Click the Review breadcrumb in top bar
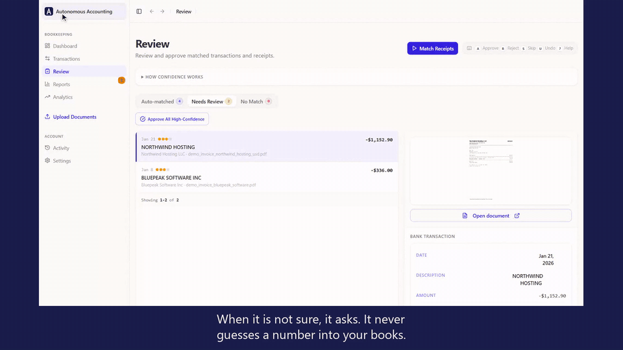 click(184, 12)
